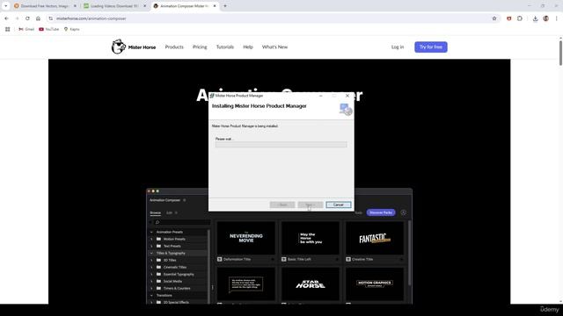
Task: Click the Try for free button
Action: tap(431, 47)
